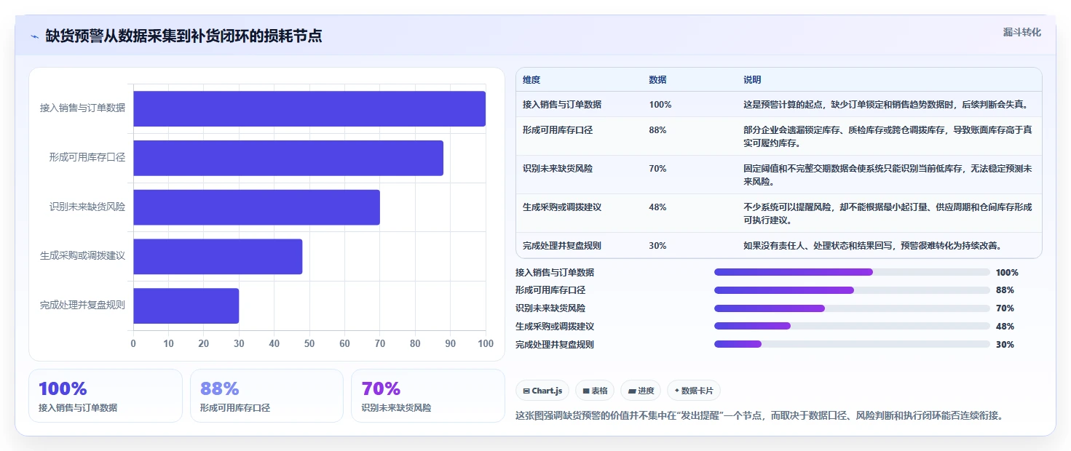This screenshot has width=1071, height=451.
Task: Click the 88% progress bar for 形成可用库存口径
Action: tap(852, 290)
